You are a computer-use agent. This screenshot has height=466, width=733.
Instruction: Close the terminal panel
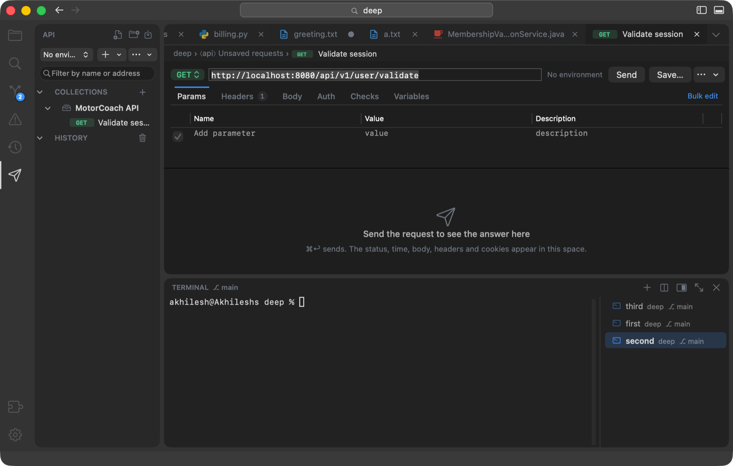tap(716, 287)
